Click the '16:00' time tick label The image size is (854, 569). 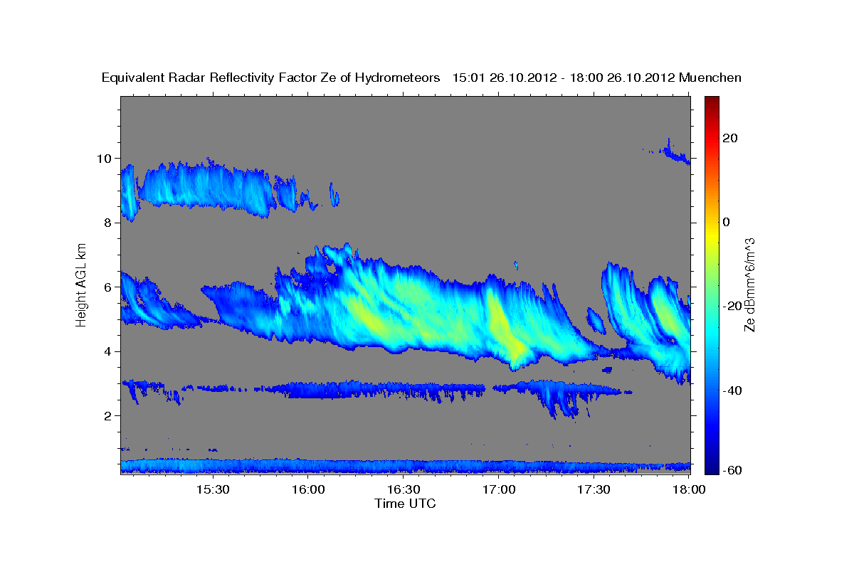(308, 489)
